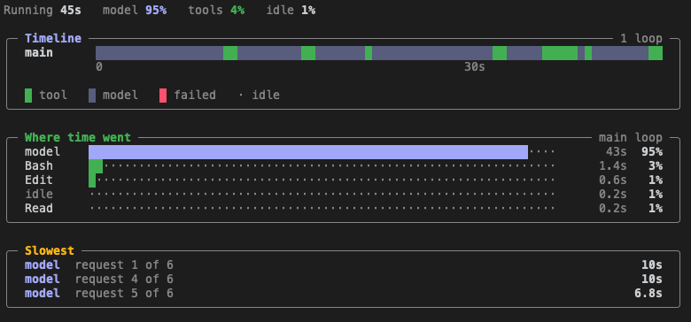Screen dimensions: 691x322
Task: Select the long model bar under Where time went
Action: click(x=308, y=152)
